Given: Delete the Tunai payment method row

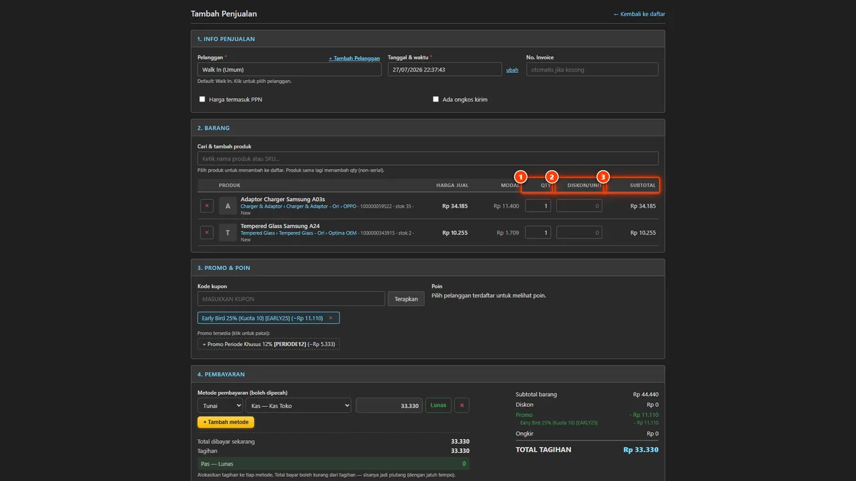Looking at the screenshot, I should tap(461, 405).
